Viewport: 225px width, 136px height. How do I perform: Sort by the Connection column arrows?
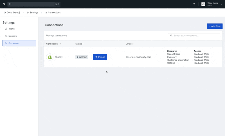pos(60,44)
